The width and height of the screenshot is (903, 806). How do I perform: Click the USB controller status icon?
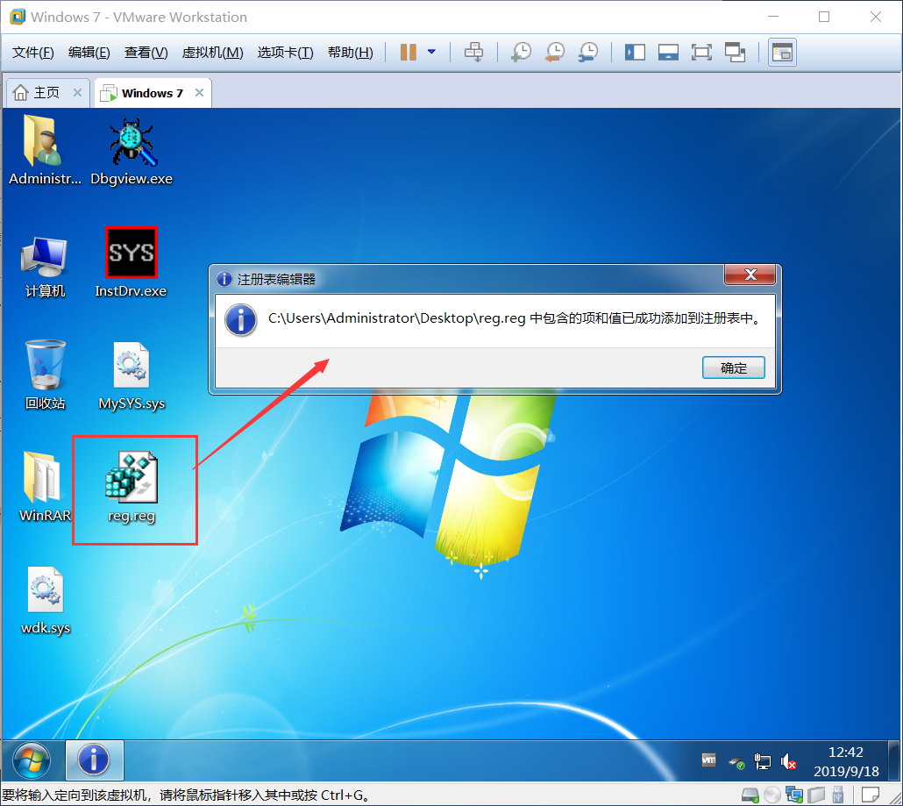click(x=838, y=795)
